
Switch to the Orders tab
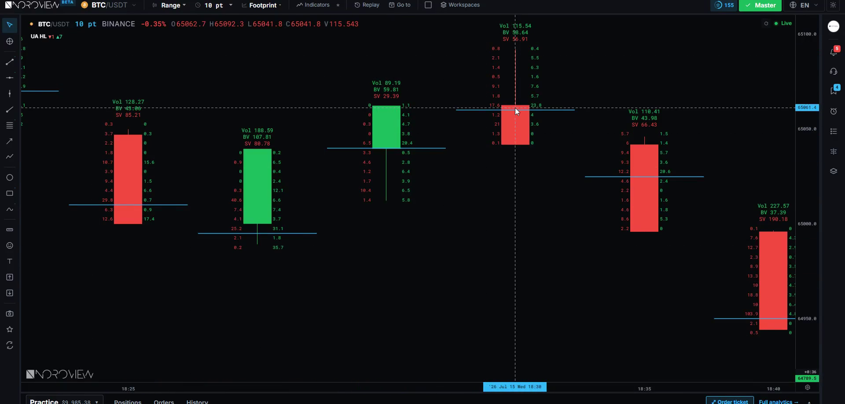[x=164, y=401]
